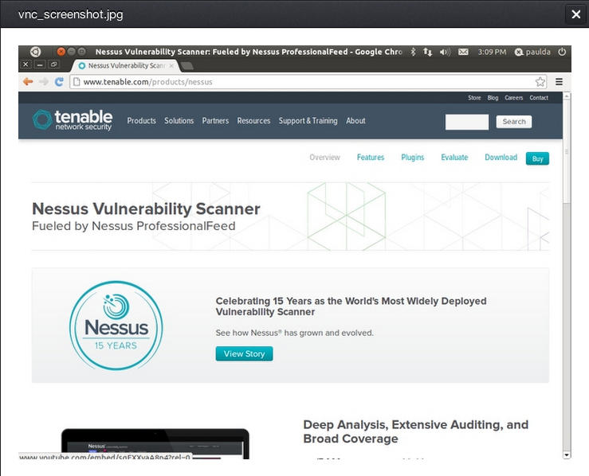
Task: Click the browser forward arrow
Action: [44, 81]
